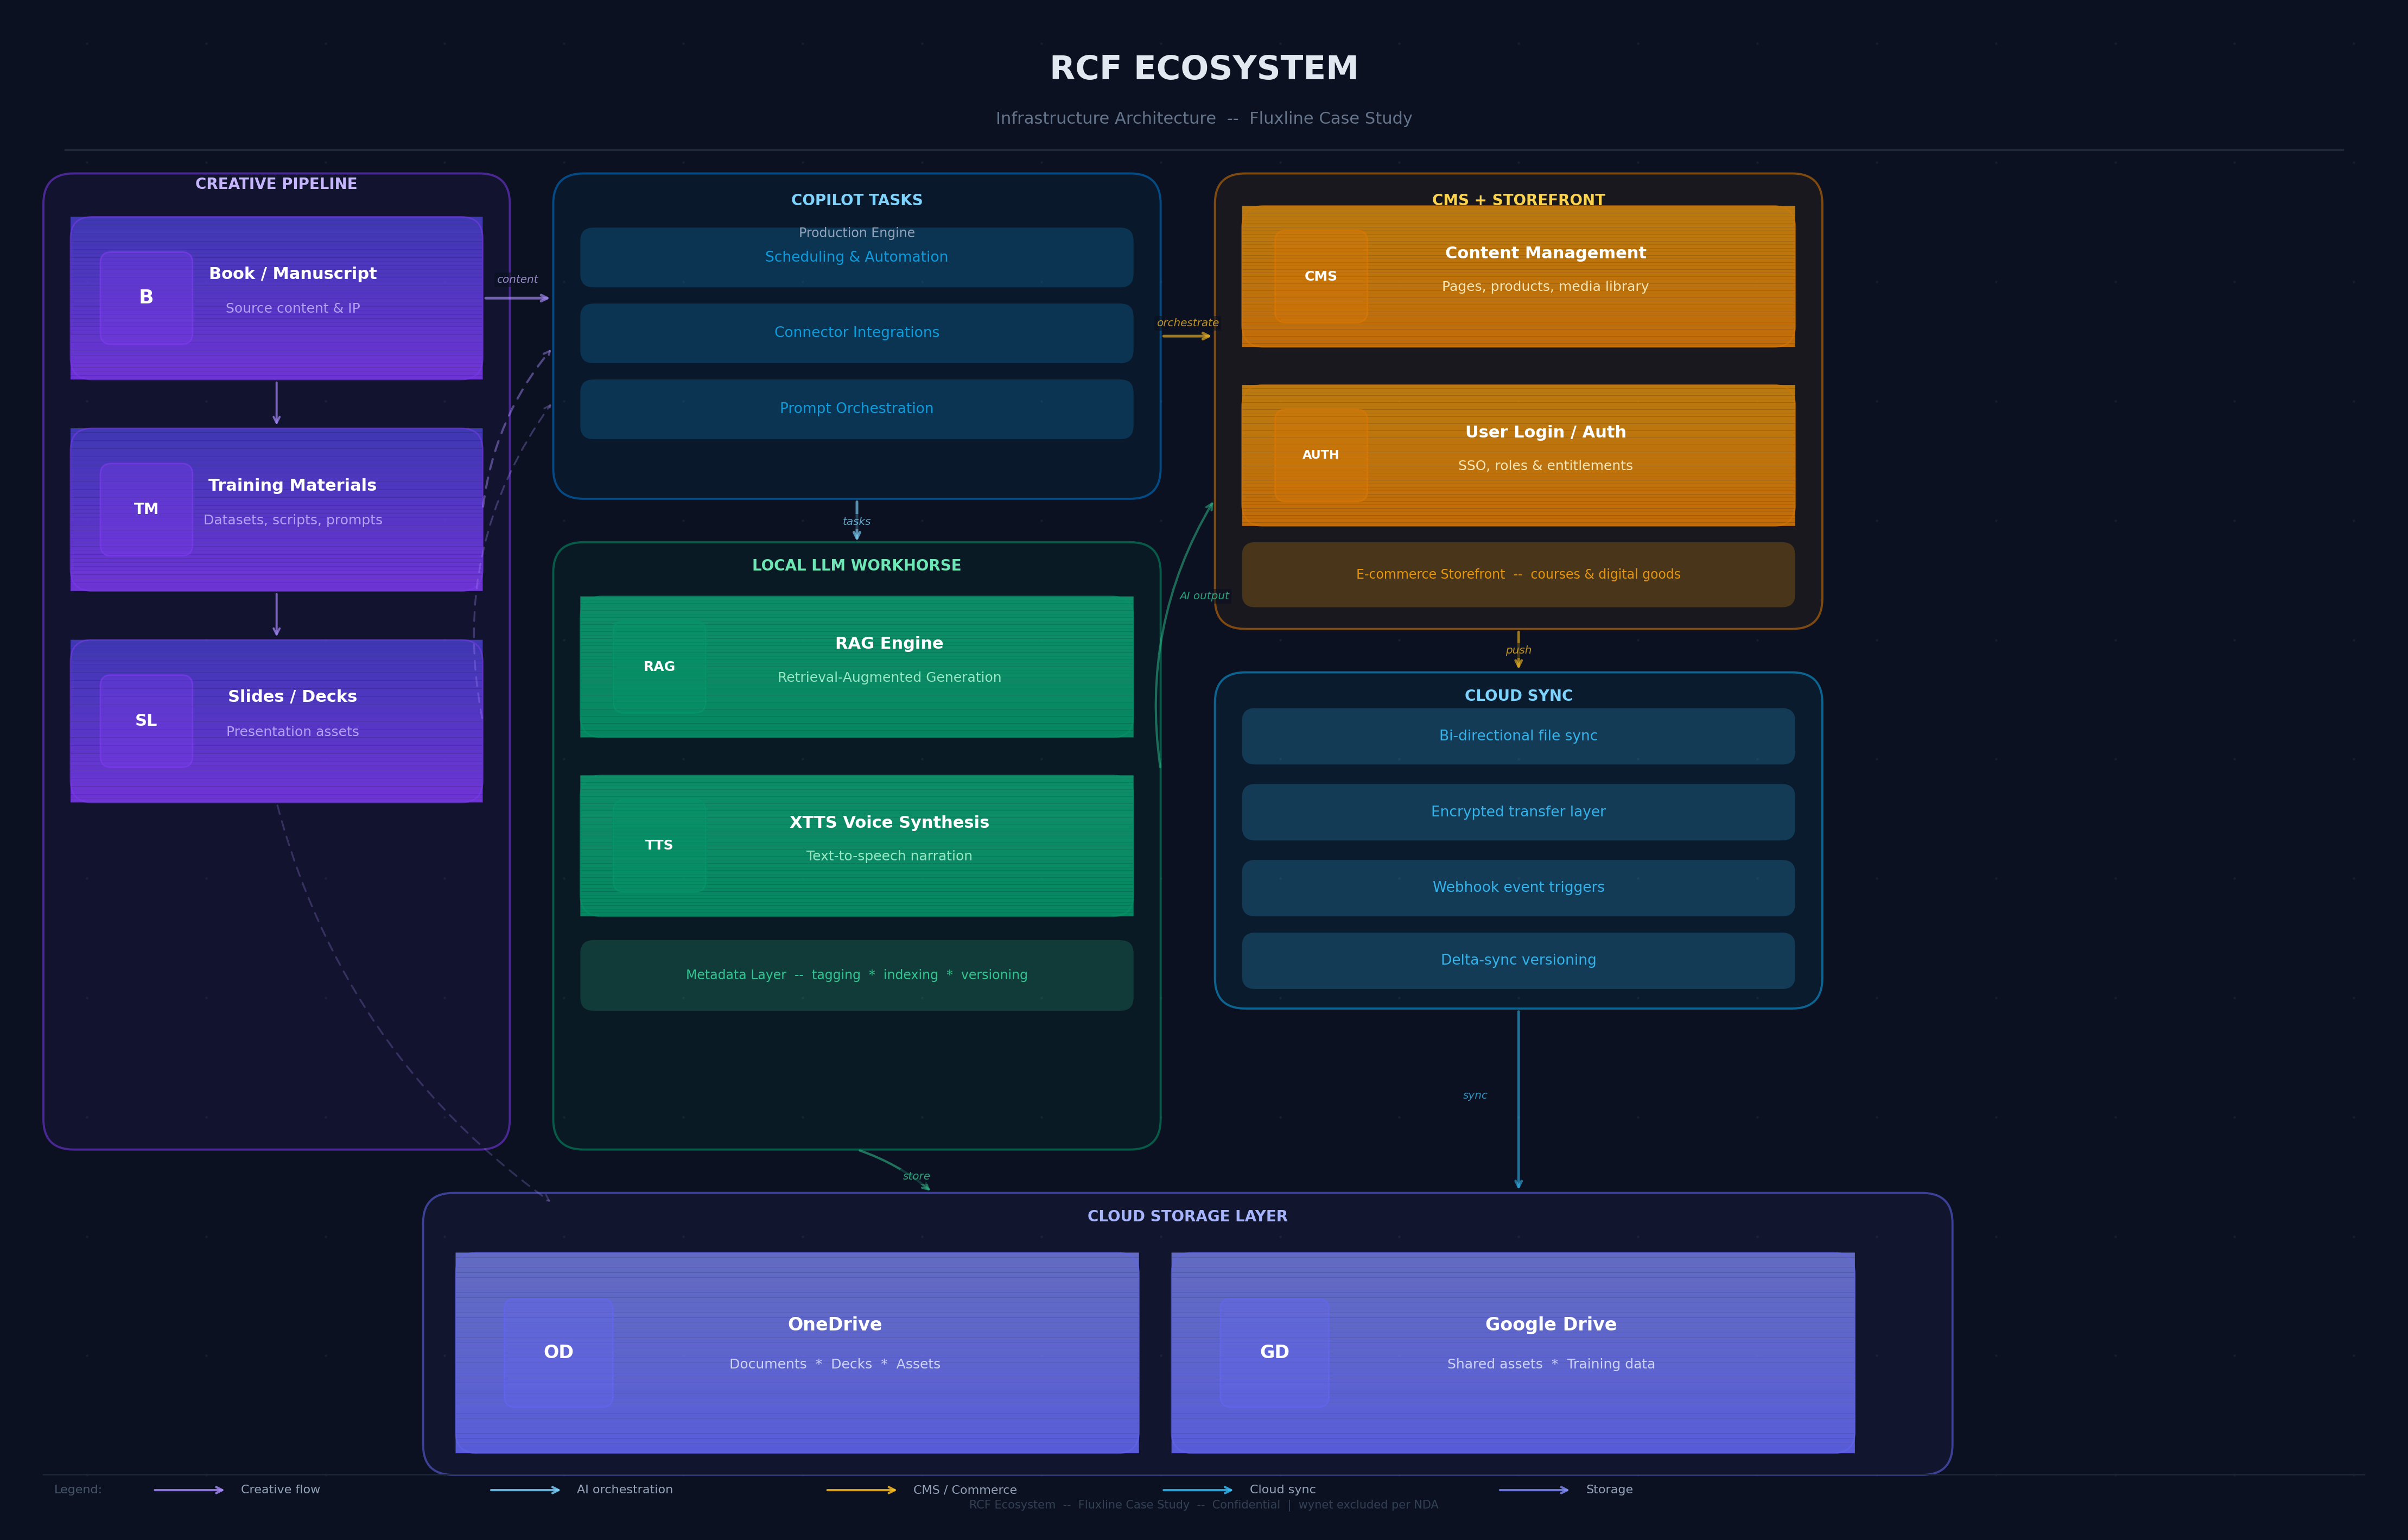Image resolution: width=2408 pixels, height=1540 pixels.
Task: Click the 'store' arrow label
Action: [916, 1177]
